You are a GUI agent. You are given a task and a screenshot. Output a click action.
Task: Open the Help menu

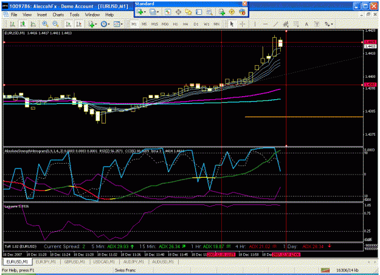[x=109, y=15]
